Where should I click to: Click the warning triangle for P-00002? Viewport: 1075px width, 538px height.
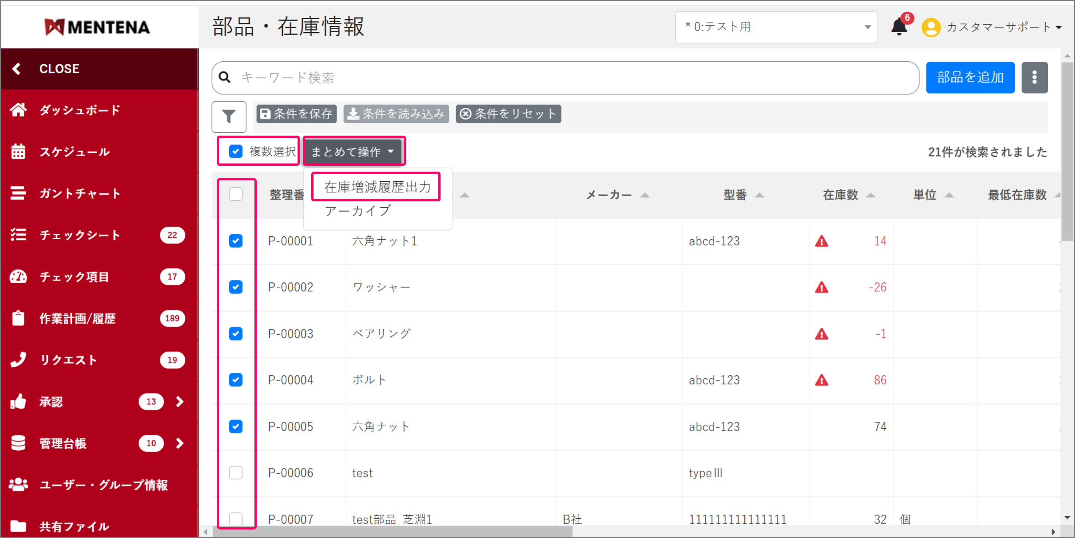[x=821, y=288]
